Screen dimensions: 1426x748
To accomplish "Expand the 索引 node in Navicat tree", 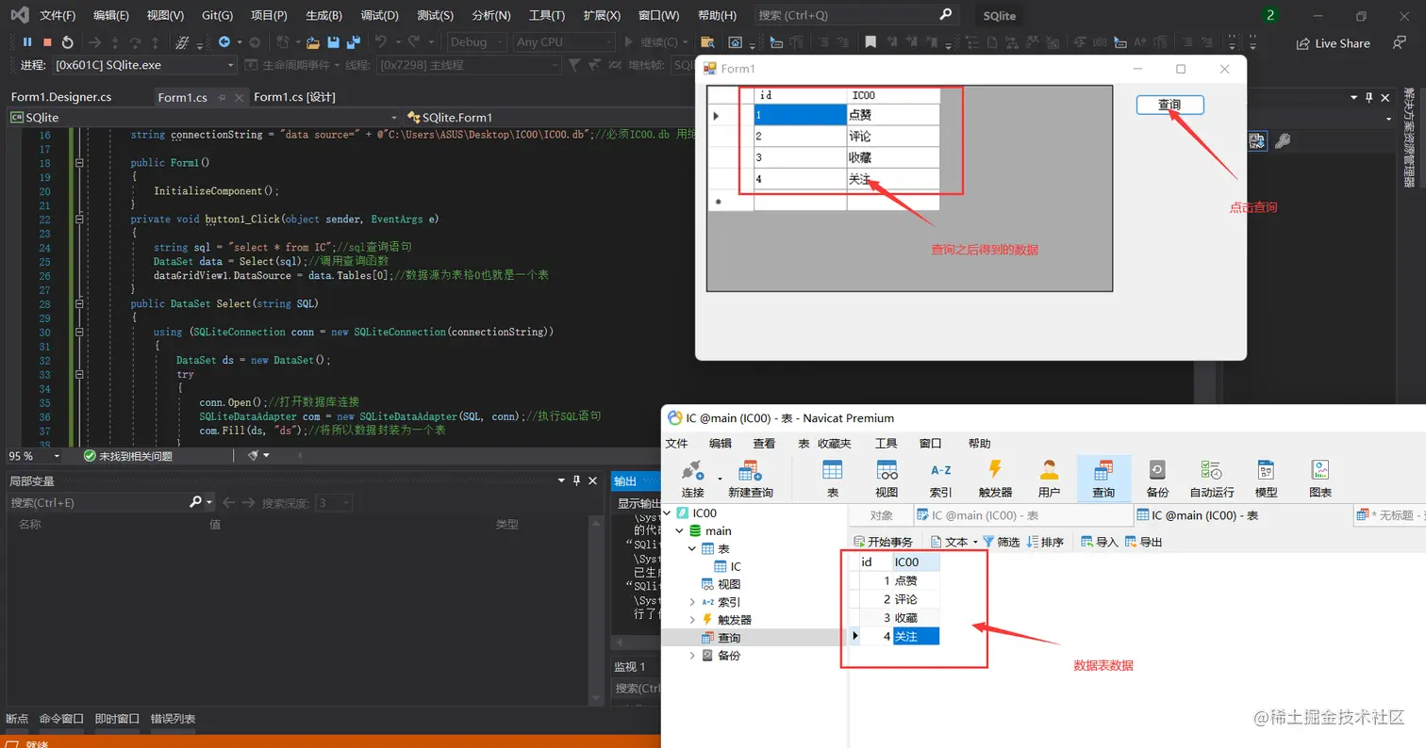I will click(692, 602).
